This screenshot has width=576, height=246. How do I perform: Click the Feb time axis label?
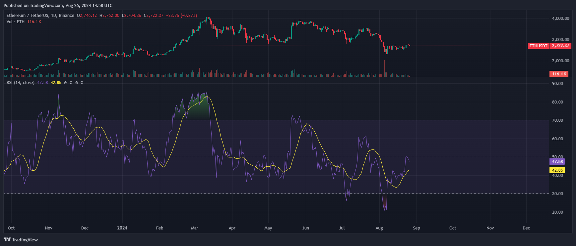[160, 228]
